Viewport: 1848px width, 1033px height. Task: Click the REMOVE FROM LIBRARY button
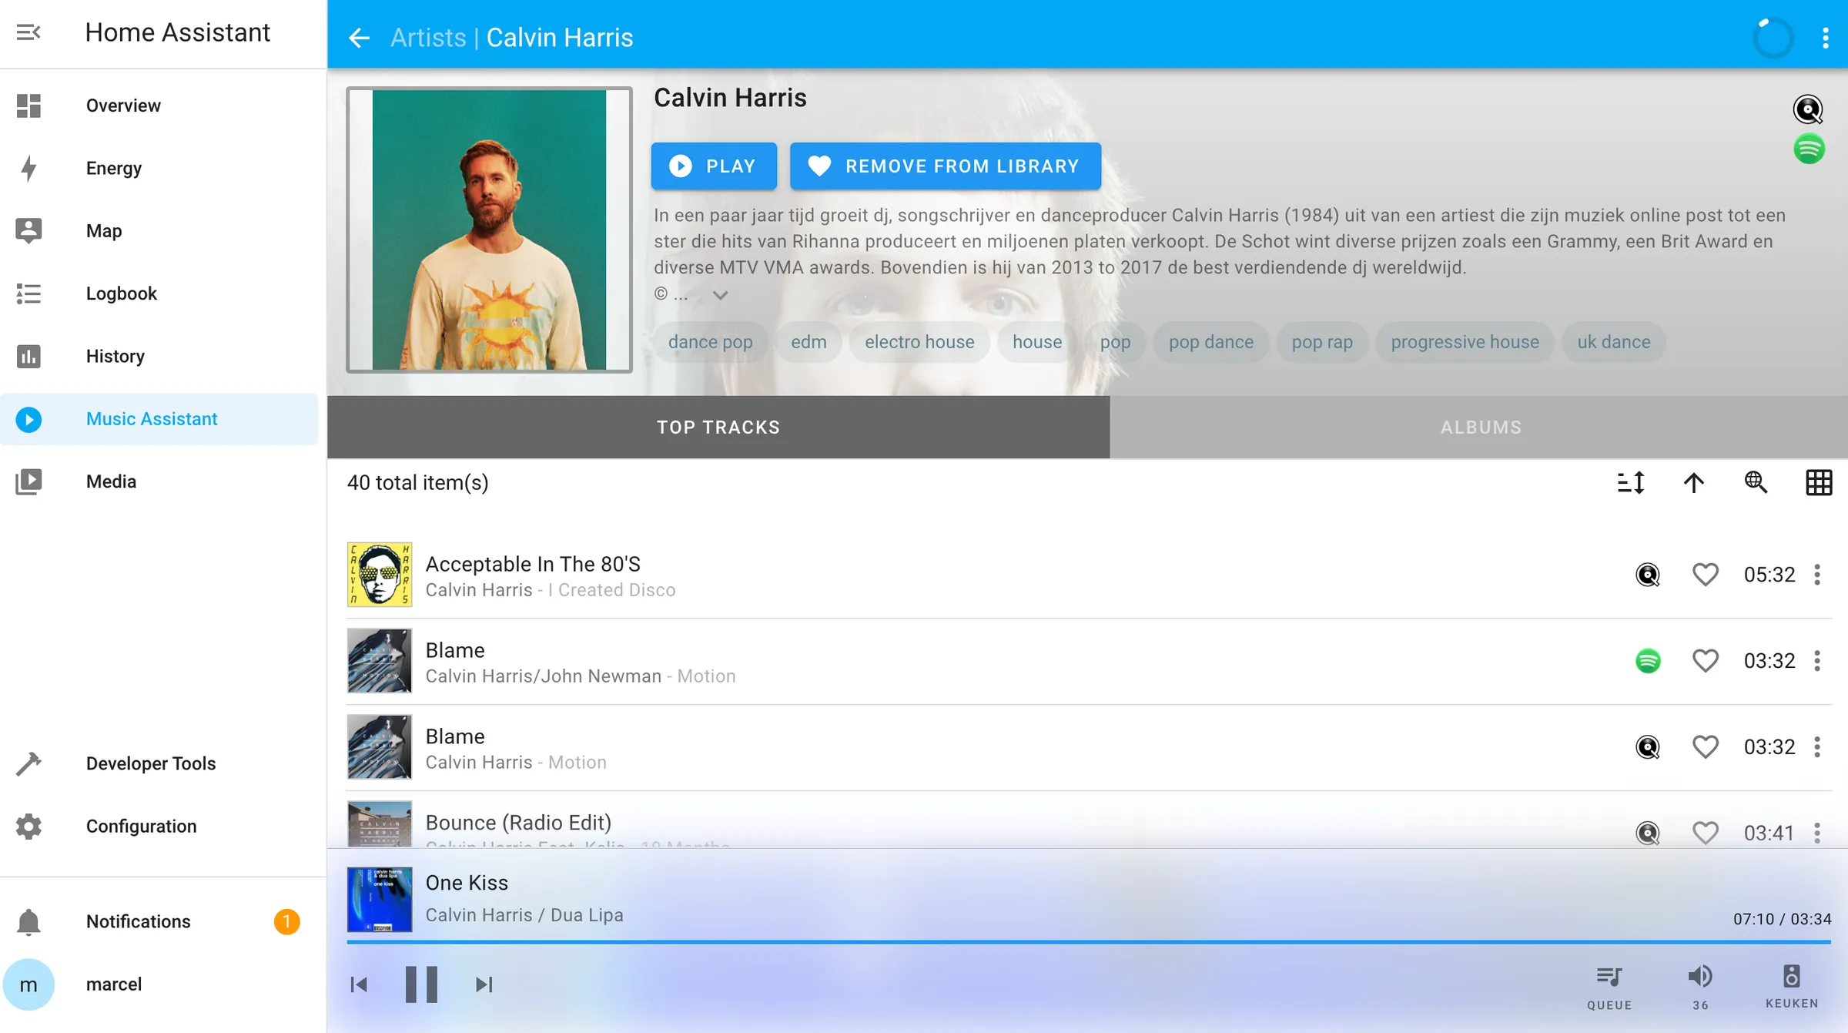coord(945,166)
